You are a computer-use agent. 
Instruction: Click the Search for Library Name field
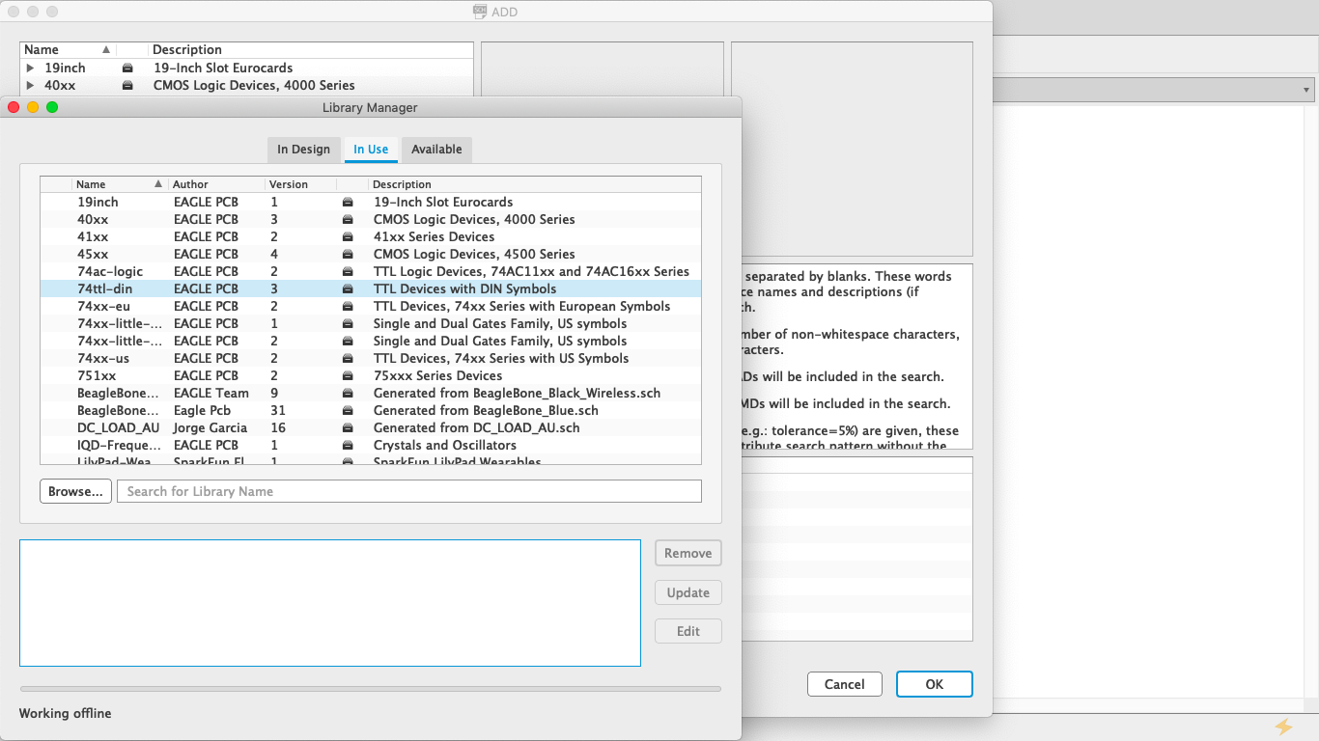pyautogui.click(x=409, y=491)
